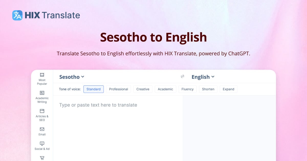The width and height of the screenshot is (307, 161).
Task: Select the Shorten tone option
Action: click(x=208, y=89)
